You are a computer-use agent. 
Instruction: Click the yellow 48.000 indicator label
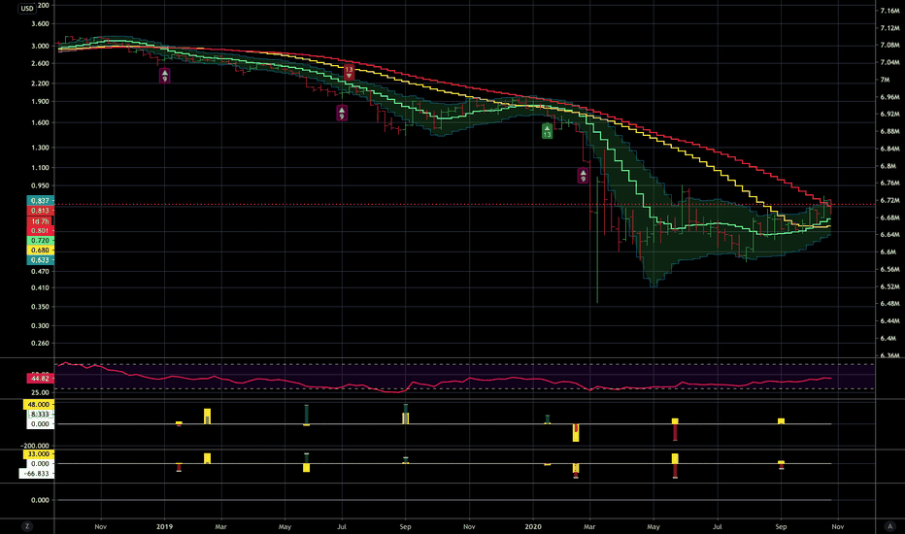click(39, 405)
